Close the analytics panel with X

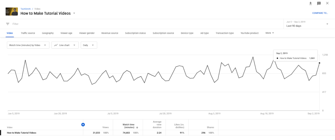click(327, 3)
